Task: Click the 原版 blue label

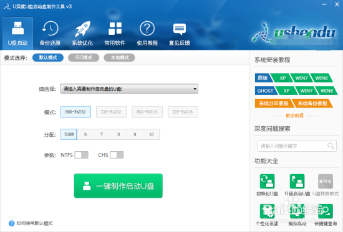Action: (x=263, y=78)
